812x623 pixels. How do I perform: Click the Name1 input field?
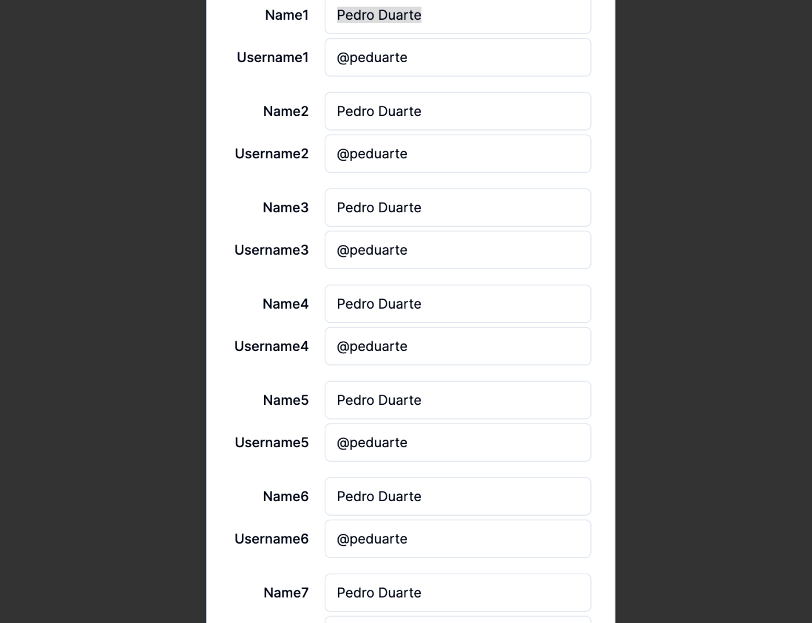(x=458, y=16)
